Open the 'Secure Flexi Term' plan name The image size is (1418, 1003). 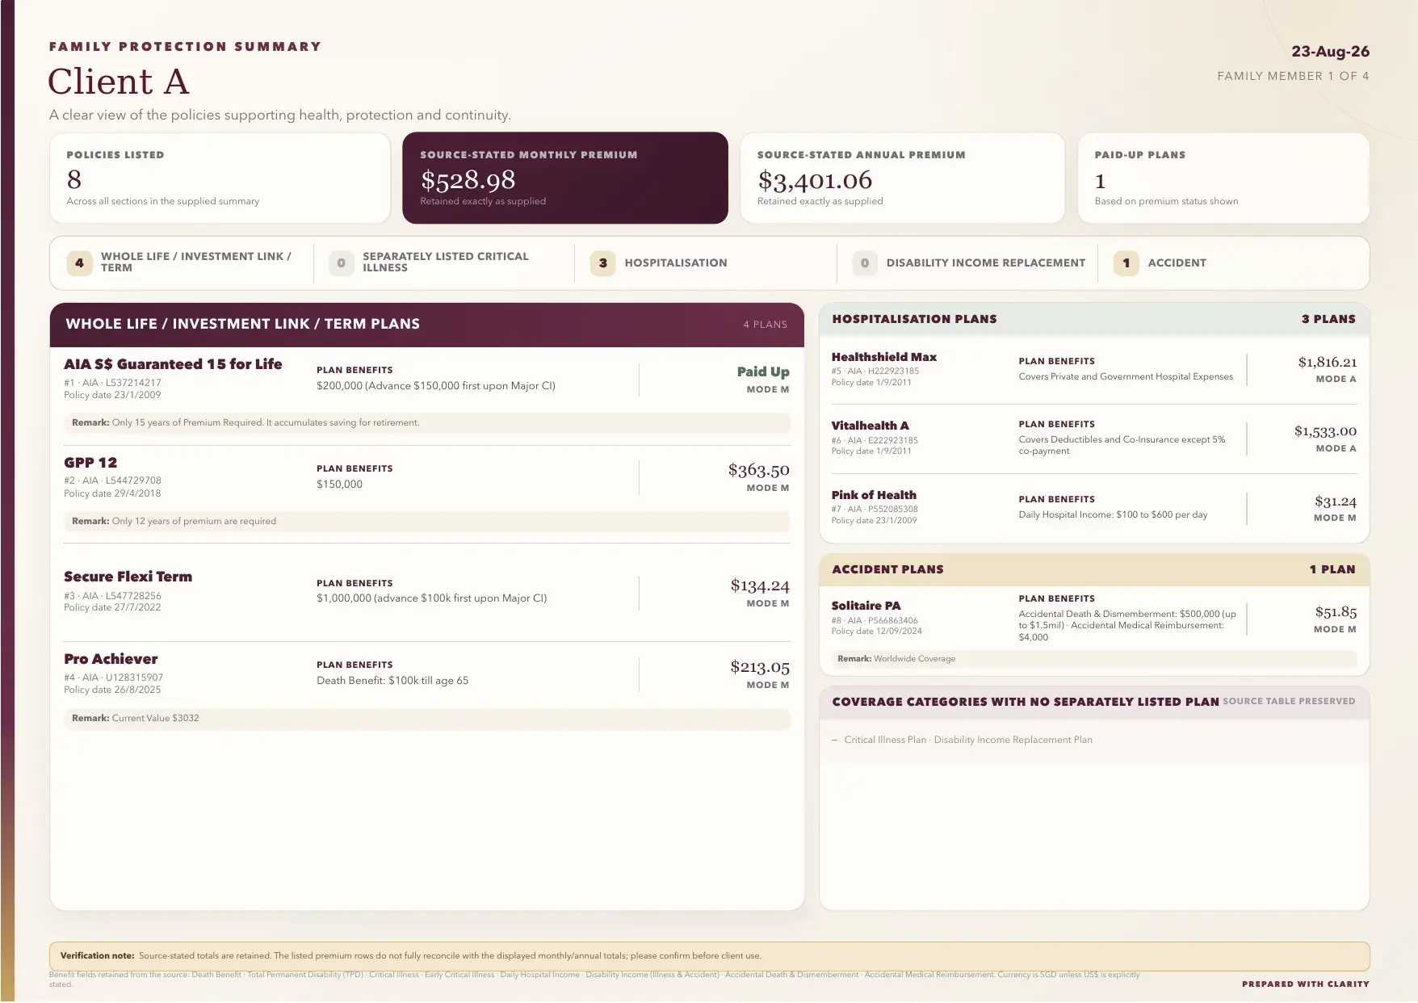point(128,577)
